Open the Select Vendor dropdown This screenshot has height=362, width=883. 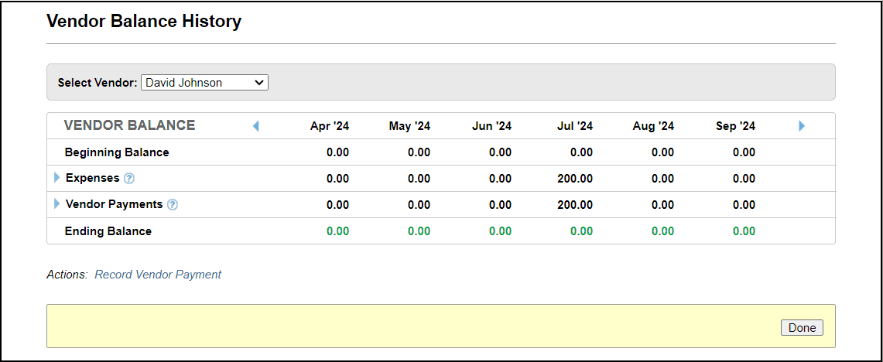(x=204, y=83)
